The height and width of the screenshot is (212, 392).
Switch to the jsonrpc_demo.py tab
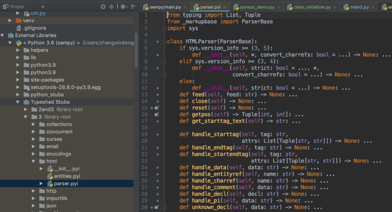(x=257, y=7)
